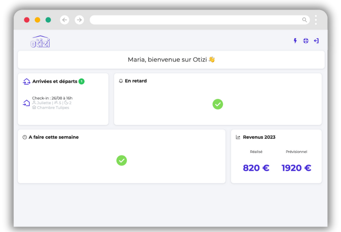Click 'Maria, bienvenue sur Otizi' welcome text

[x=167, y=59]
